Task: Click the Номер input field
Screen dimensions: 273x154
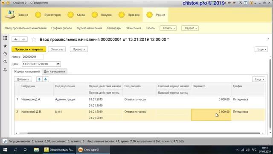Action: tap(32, 57)
